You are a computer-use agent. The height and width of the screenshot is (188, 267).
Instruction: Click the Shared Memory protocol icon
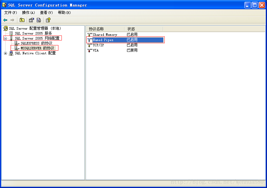pyautogui.click(x=90, y=35)
